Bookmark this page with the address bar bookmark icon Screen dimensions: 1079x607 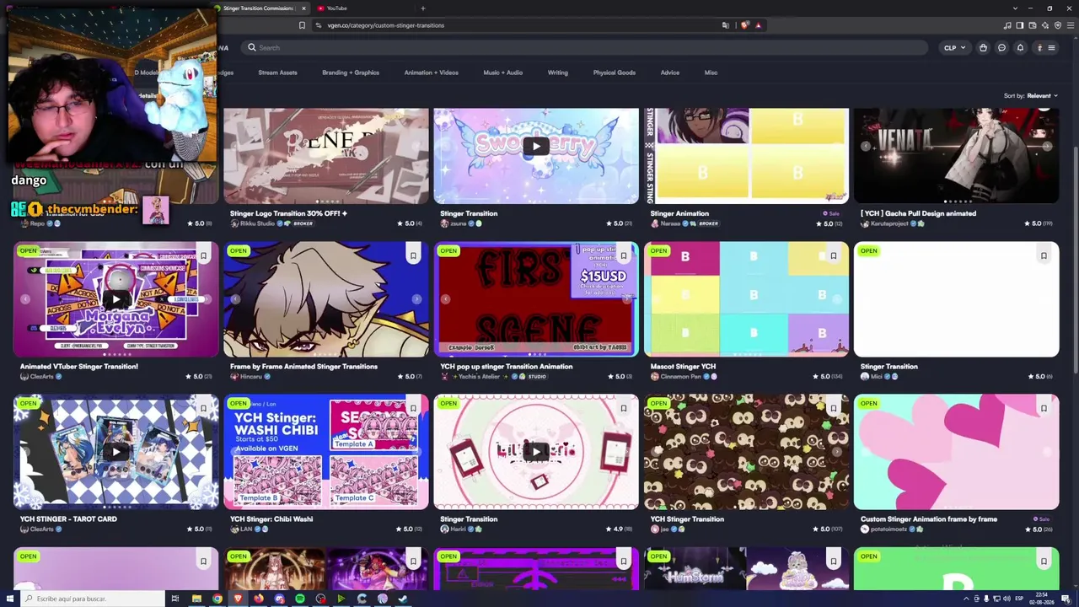tap(302, 25)
